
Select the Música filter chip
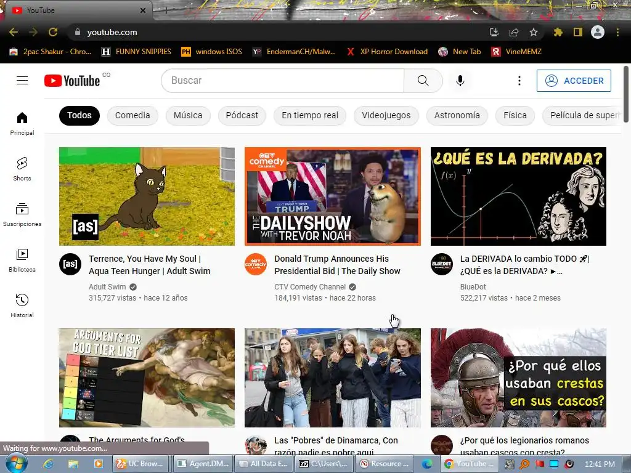tap(188, 115)
